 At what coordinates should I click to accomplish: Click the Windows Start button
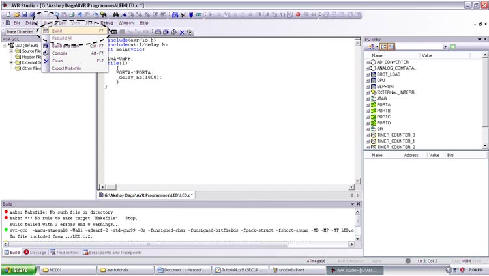pyautogui.click(x=18, y=269)
